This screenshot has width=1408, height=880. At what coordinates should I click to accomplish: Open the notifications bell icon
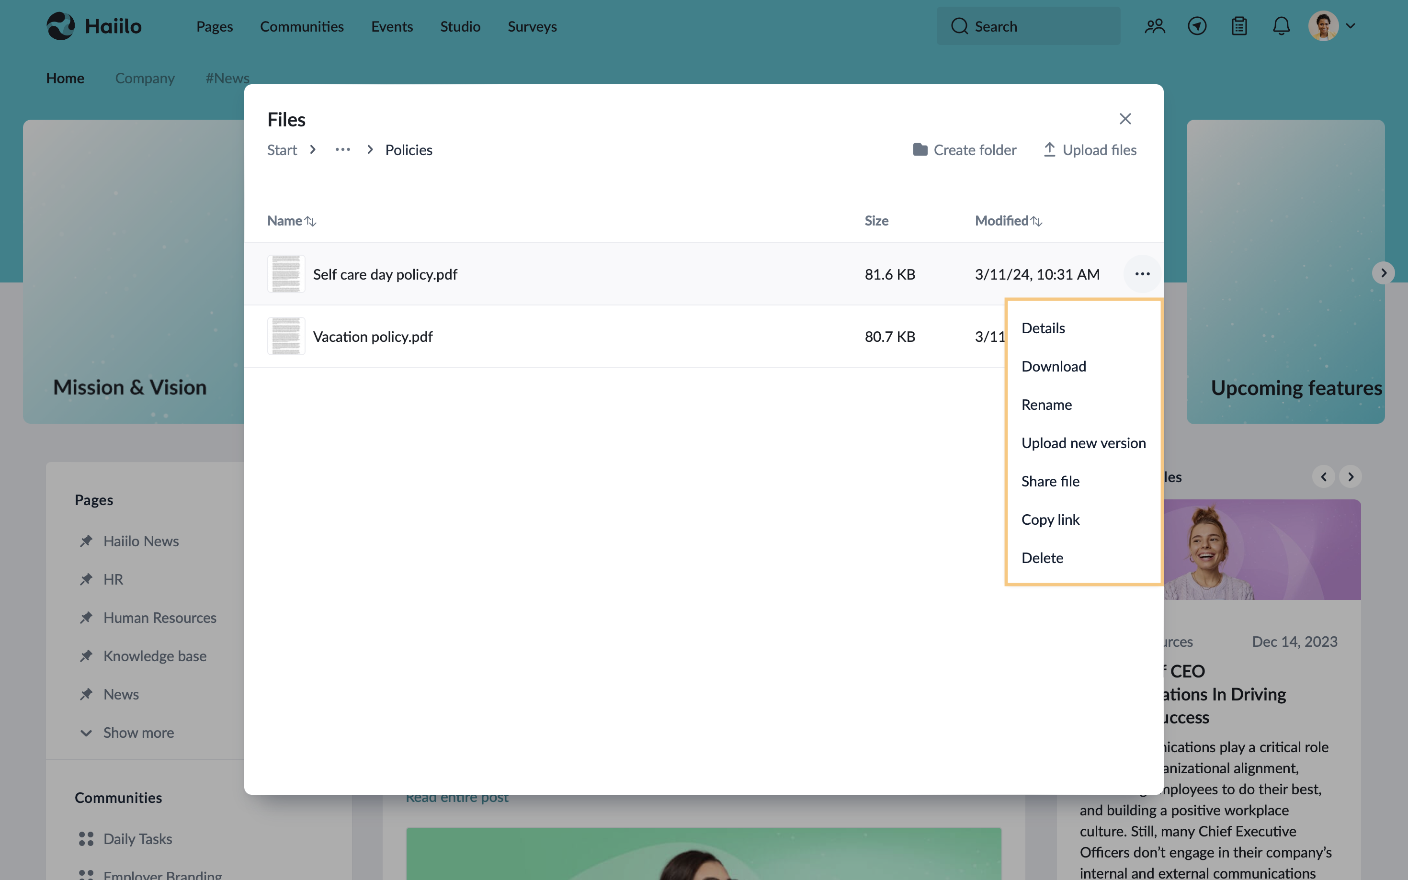click(1282, 25)
